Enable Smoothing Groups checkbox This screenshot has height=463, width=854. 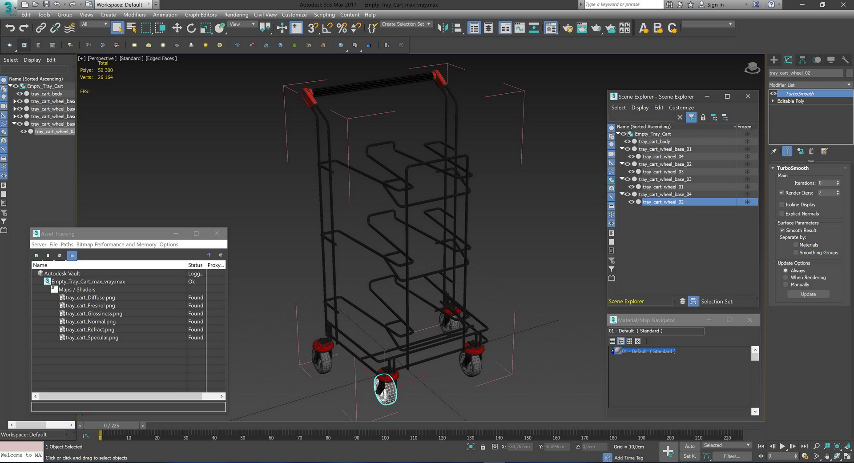pyautogui.click(x=796, y=253)
